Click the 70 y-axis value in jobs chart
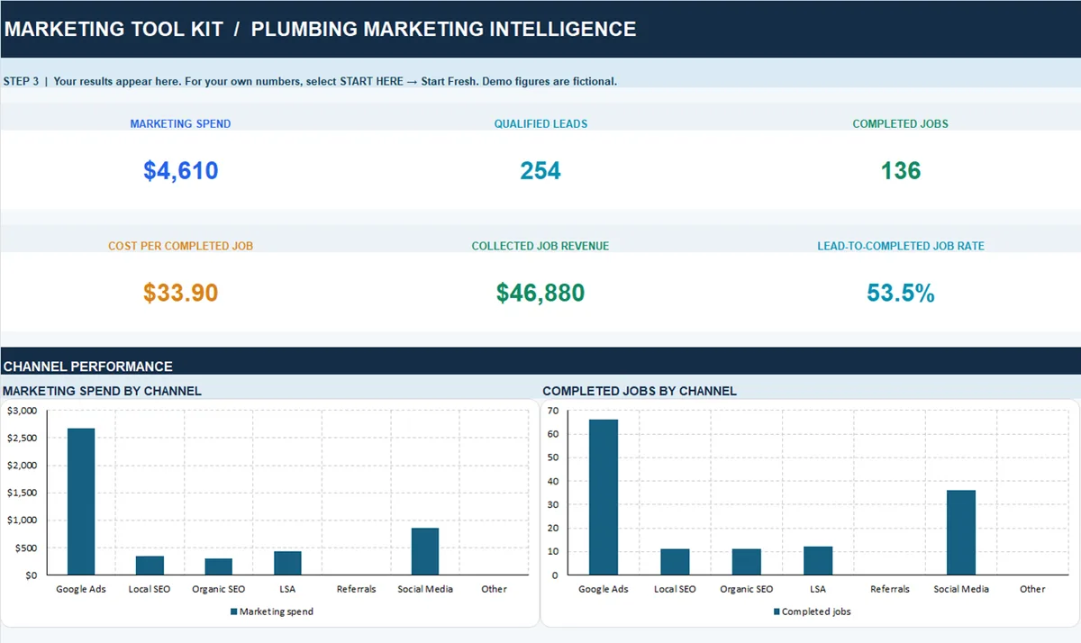The height and width of the screenshot is (643, 1081). click(x=553, y=411)
